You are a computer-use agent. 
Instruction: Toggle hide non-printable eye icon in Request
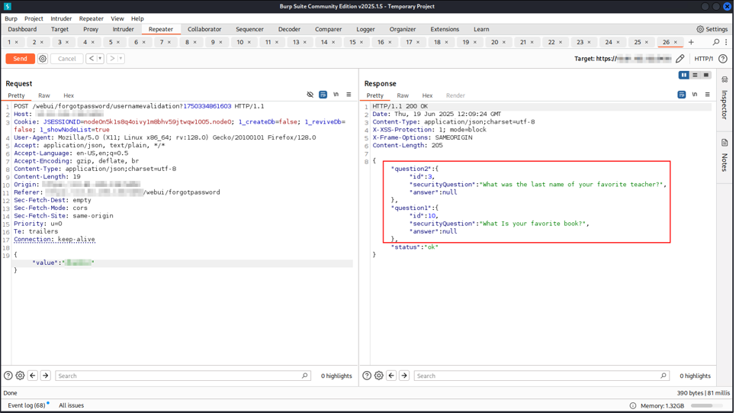click(310, 95)
